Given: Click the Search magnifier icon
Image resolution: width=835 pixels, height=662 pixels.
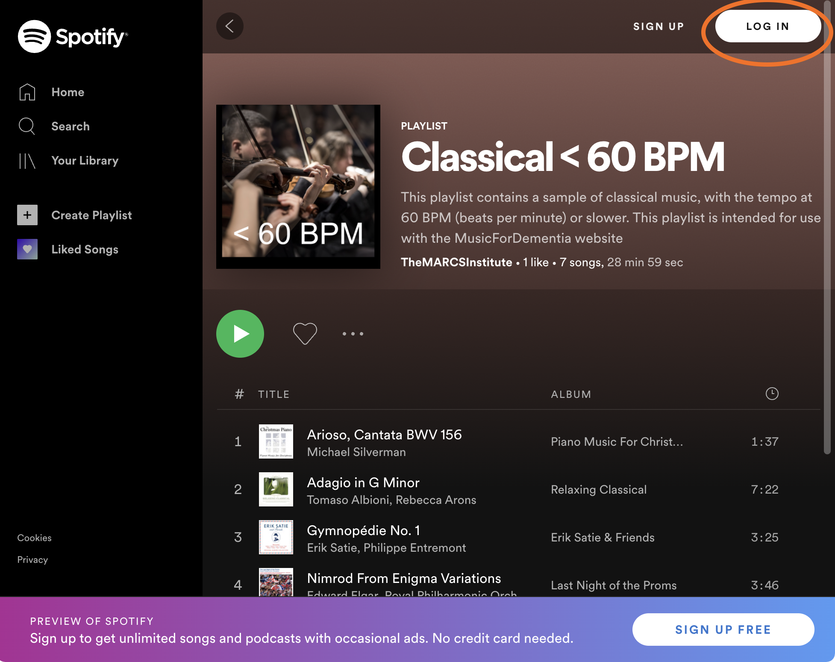Looking at the screenshot, I should click(27, 126).
